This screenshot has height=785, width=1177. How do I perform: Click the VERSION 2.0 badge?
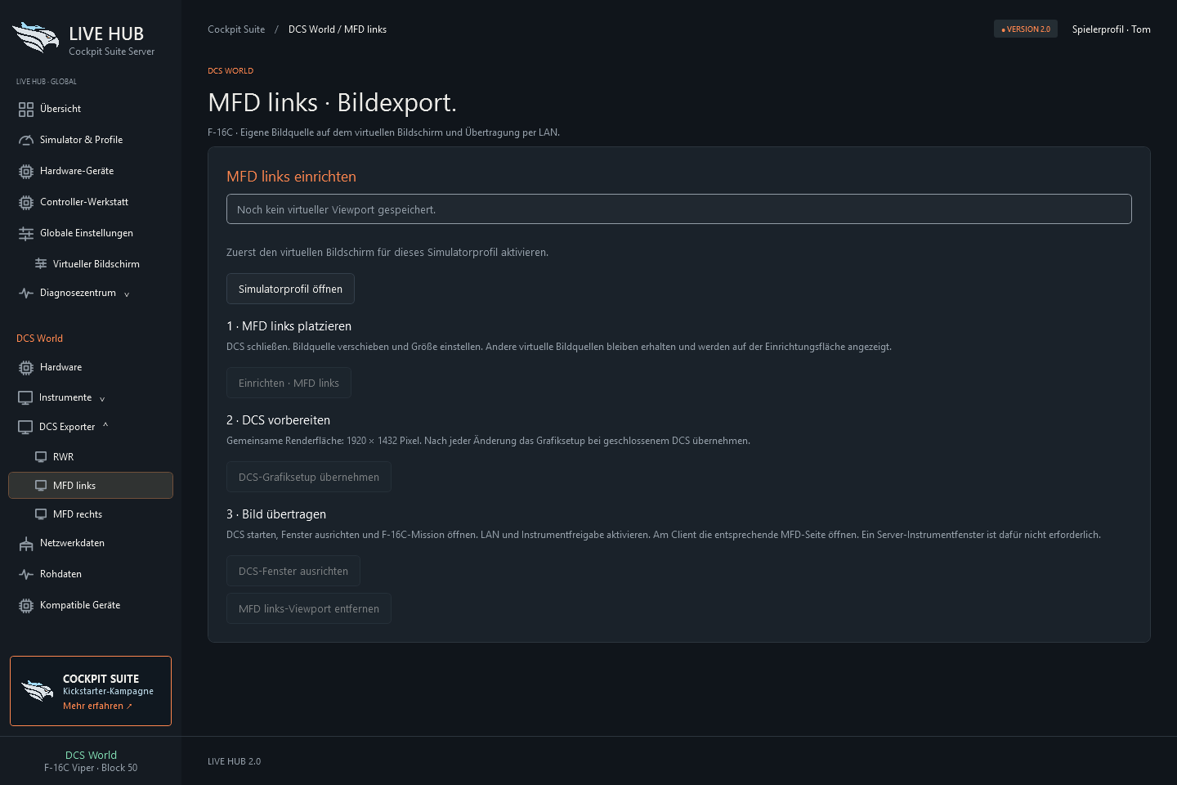tap(1026, 29)
